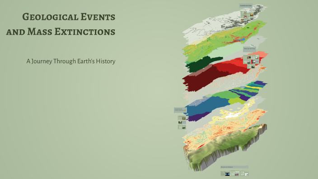
Task: Open the rock formation slide thumbnail at bottom
Action: tap(234, 173)
